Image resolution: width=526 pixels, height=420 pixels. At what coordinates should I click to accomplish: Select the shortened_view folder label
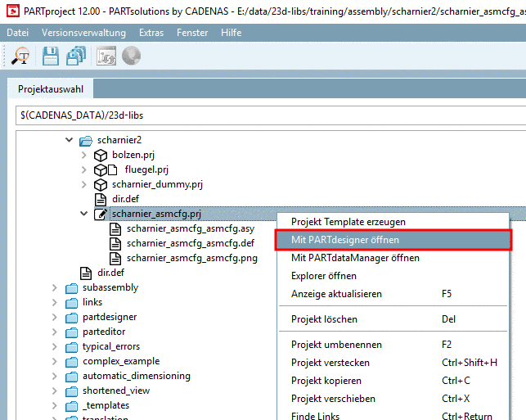coord(116,391)
